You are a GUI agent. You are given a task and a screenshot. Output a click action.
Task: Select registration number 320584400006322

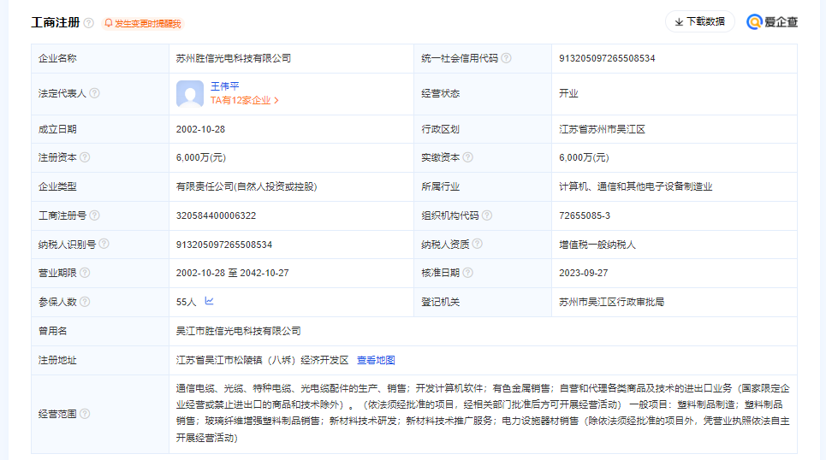[x=216, y=215]
